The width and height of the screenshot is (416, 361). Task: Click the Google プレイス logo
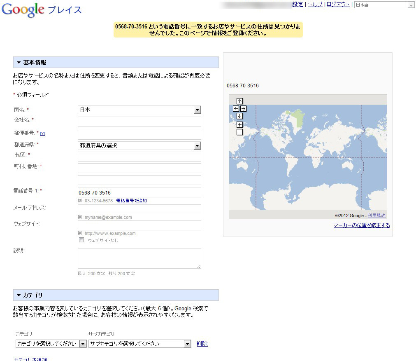click(x=42, y=10)
